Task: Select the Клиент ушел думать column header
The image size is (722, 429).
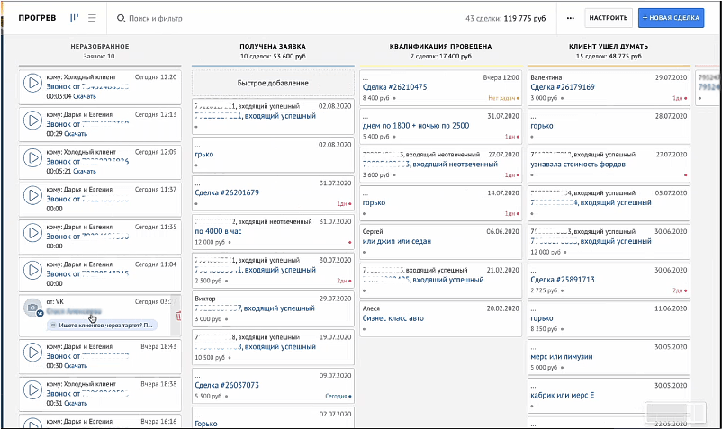Action: click(x=609, y=46)
